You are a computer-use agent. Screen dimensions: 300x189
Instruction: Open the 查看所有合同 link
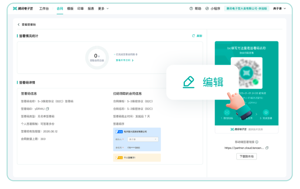point(125,60)
